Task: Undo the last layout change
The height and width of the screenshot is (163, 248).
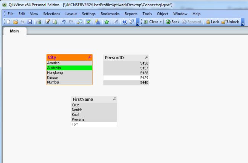Action: 64,22
